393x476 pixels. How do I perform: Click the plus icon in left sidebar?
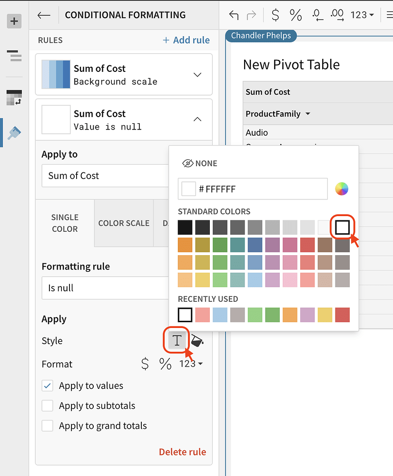[14, 21]
